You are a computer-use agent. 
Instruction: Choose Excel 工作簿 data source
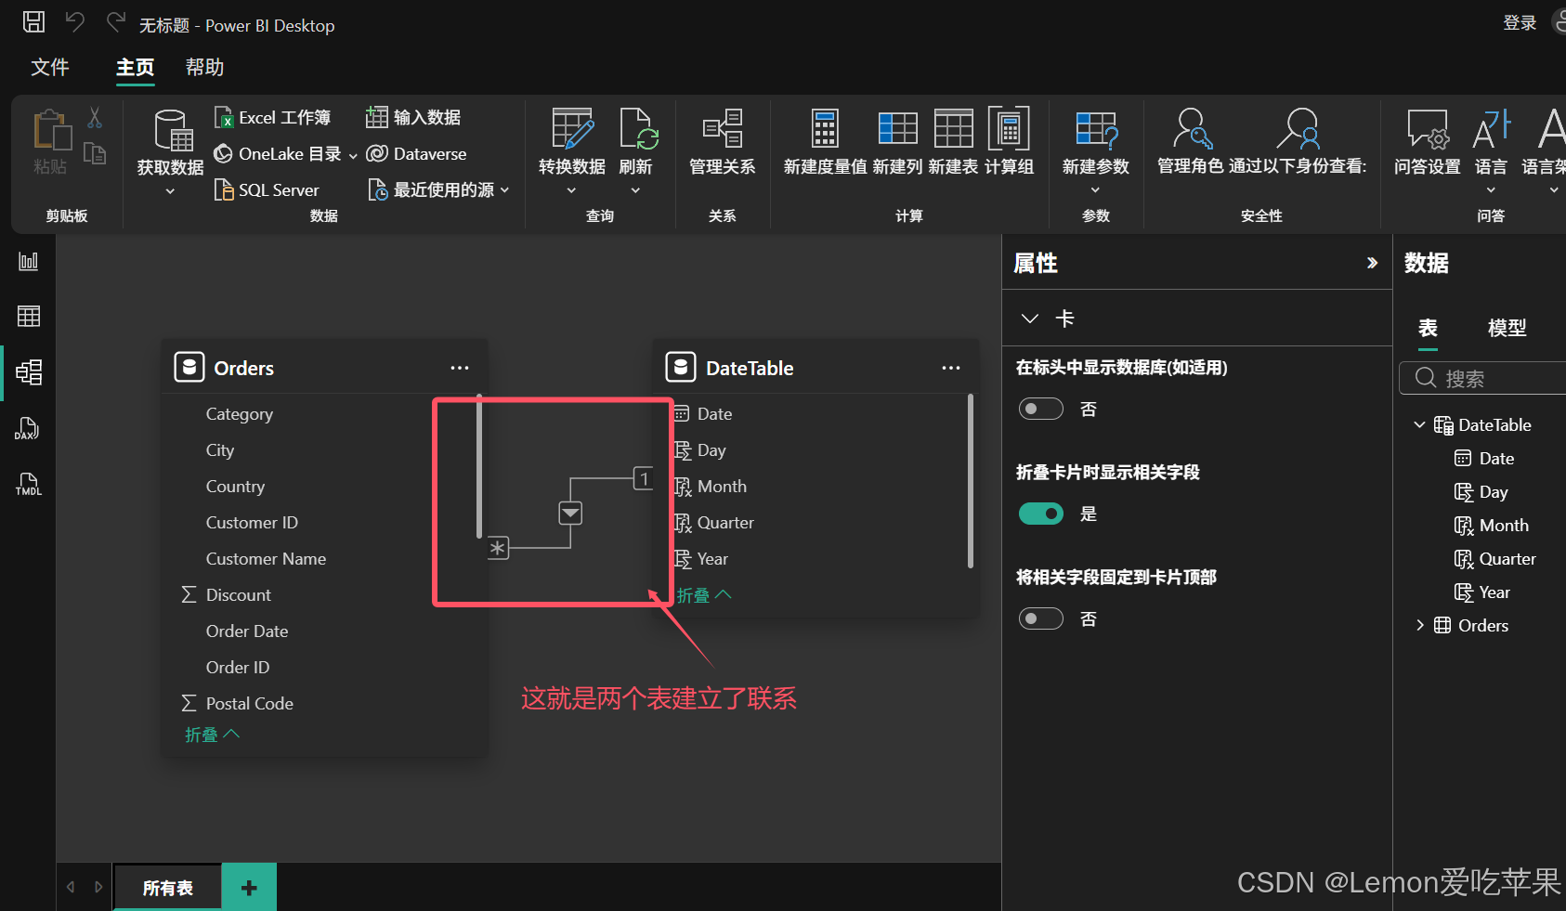tap(273, 117)
